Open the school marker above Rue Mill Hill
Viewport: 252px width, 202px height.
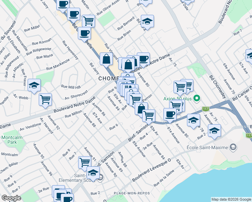click(34, 86)
